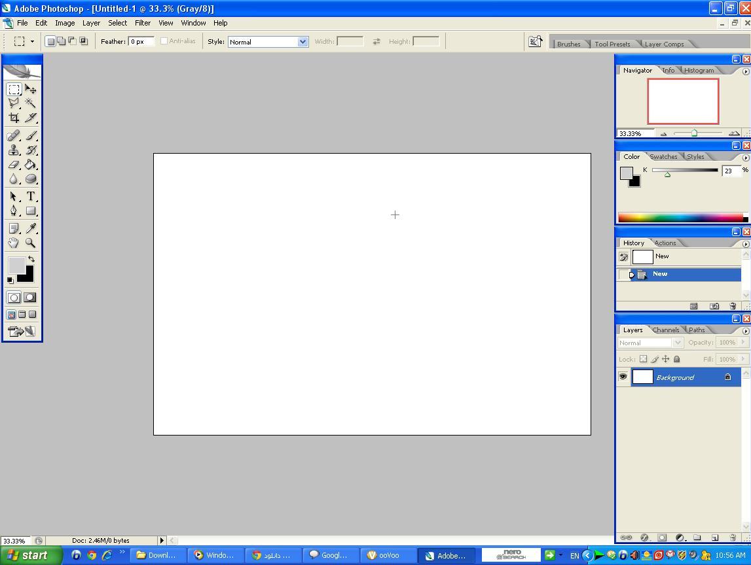Viewport: 751px width, 565px height.
Task: Choose the Zoom tool in toolbox
Action: [x=30, y=243]
